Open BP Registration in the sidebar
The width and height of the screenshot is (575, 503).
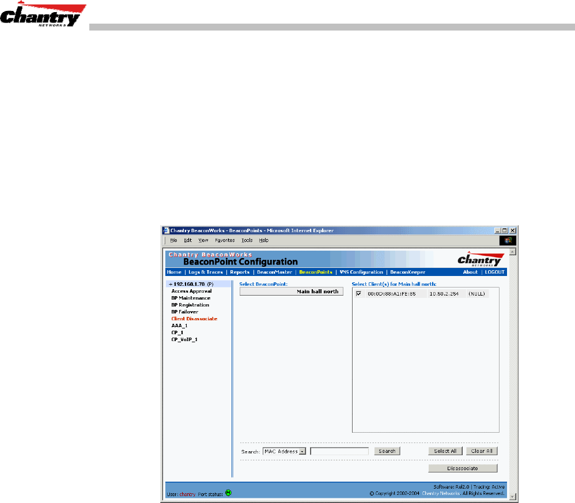click(190, 305)
